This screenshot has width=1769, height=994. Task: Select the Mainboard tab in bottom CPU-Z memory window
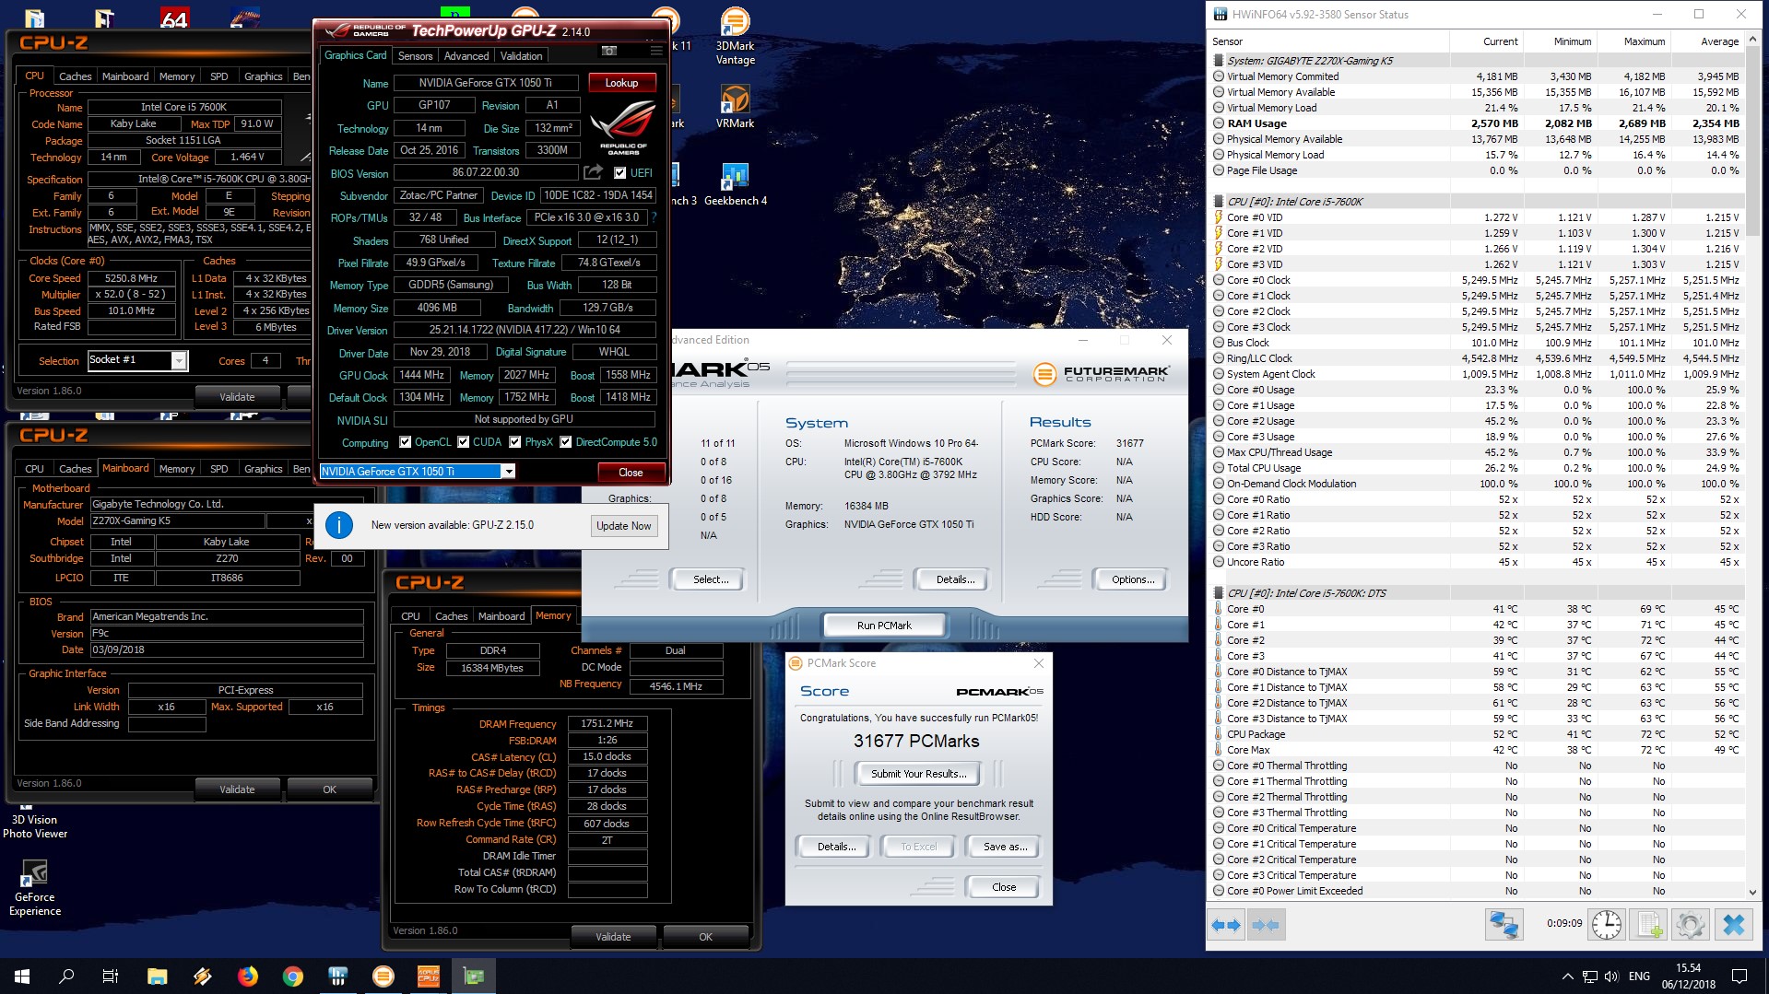click(501, 616)
